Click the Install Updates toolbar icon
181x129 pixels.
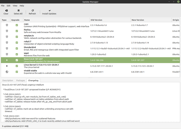coord(50,11)
